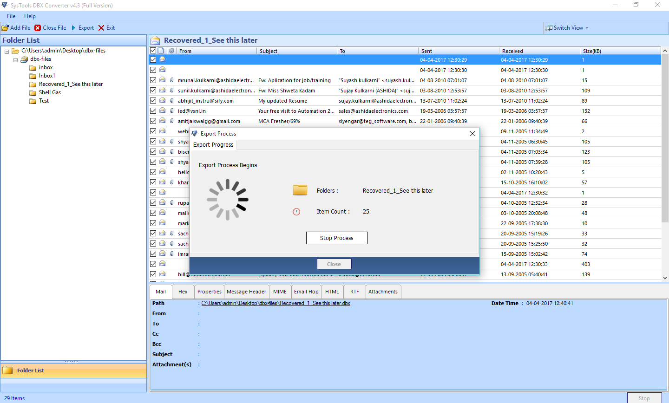This screenshot has height=403, width=669.
Task: Click the SysTools app icon in title bar
Action: pyautogui.click(x=5, y=5)
